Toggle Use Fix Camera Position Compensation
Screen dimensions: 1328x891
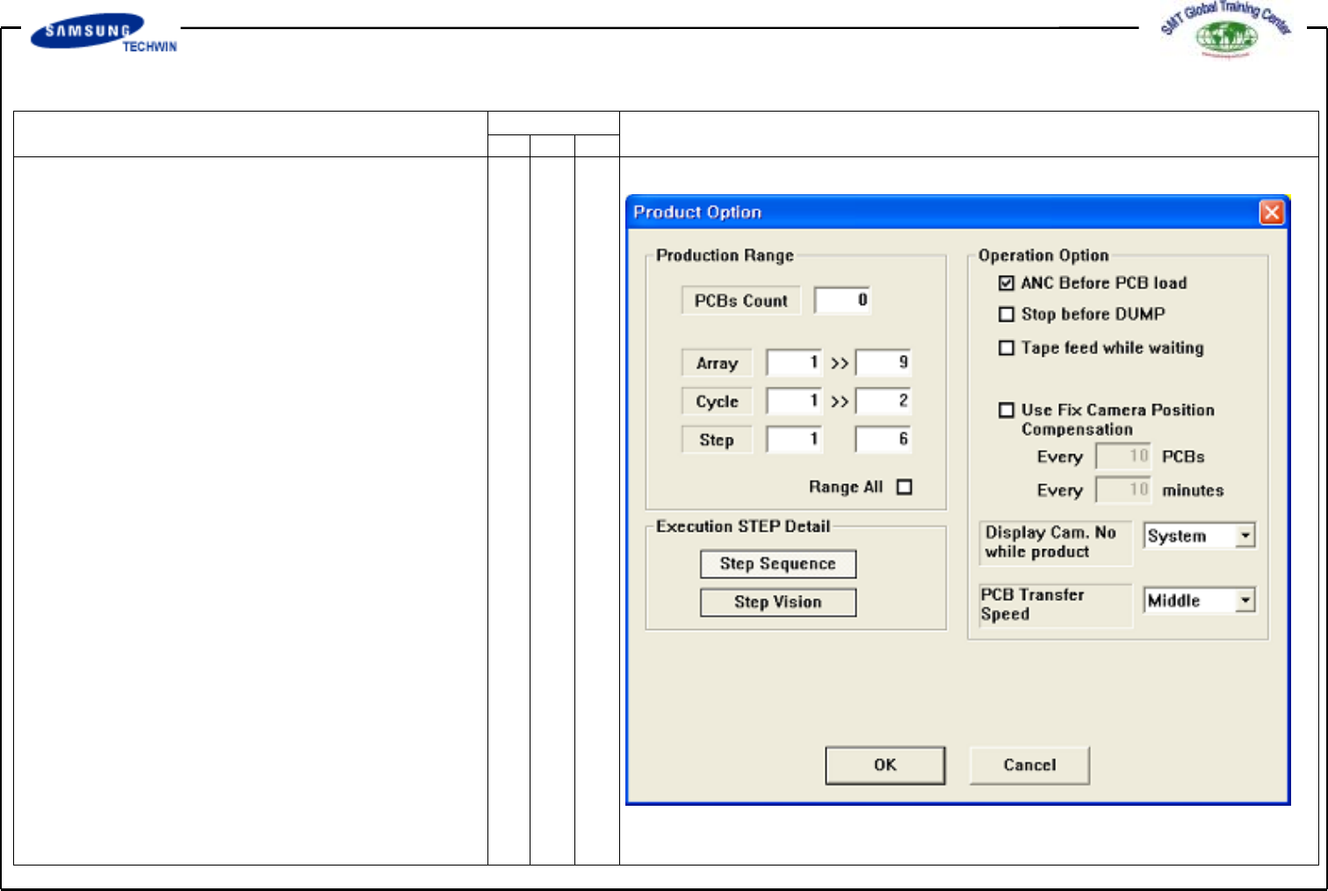tap(1007, 410)
